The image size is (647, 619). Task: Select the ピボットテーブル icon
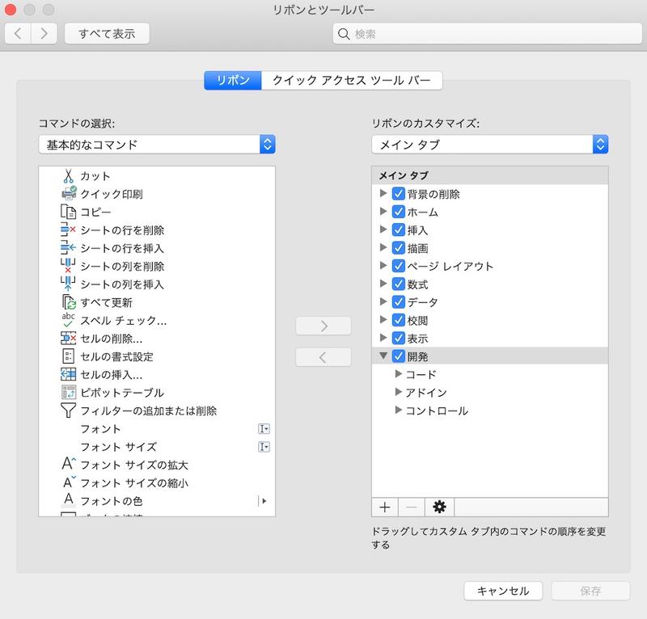[x=68, y=393]
